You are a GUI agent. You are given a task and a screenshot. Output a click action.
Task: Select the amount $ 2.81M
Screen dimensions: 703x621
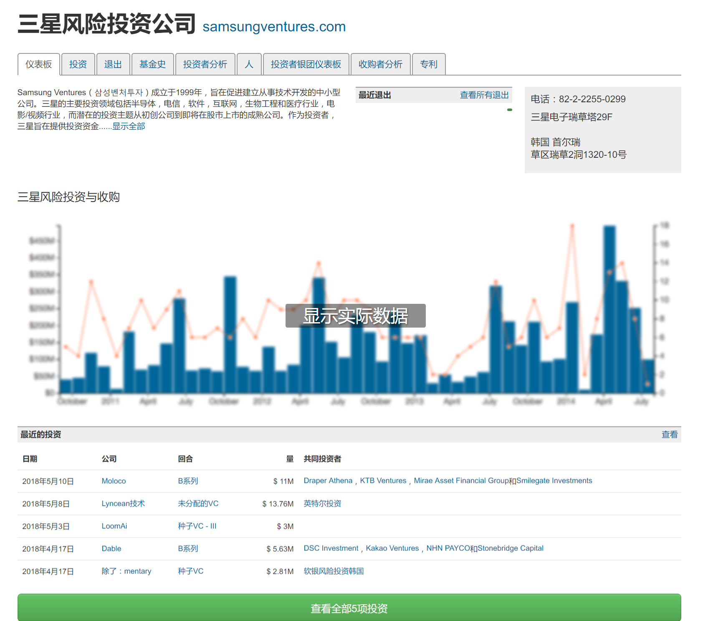click(280, 572)
